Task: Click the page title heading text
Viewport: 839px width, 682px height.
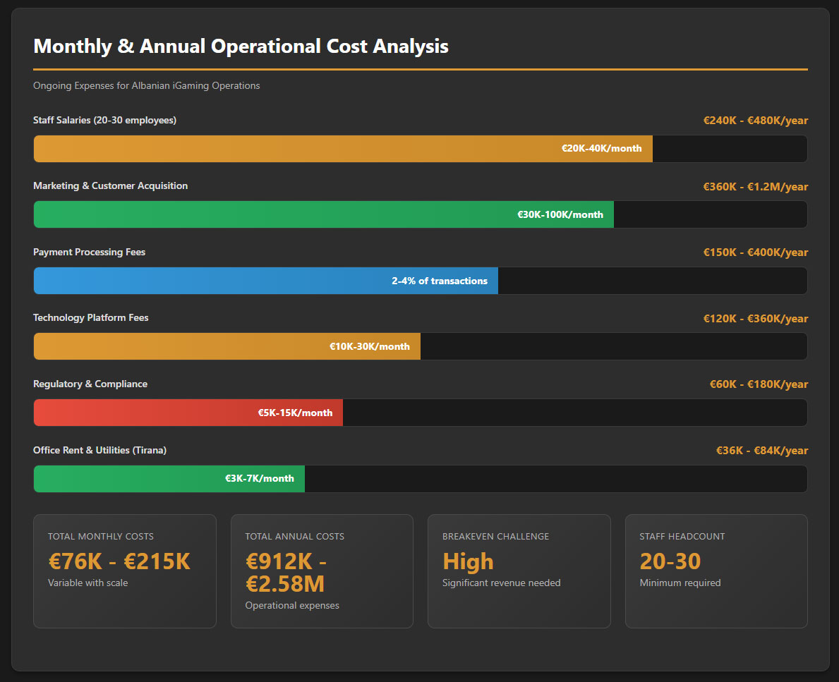Action: coord(241,47)
